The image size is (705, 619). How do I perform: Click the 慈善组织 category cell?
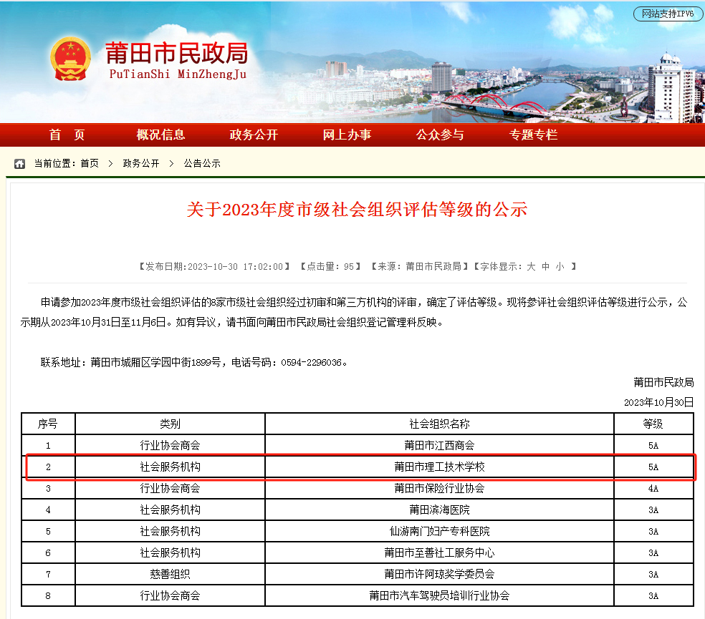pos(170,574)
